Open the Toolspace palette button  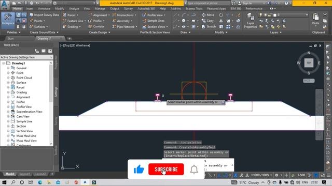[8, 21]
